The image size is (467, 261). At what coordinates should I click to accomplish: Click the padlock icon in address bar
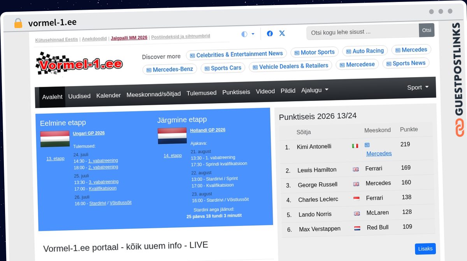coord(18,23)
